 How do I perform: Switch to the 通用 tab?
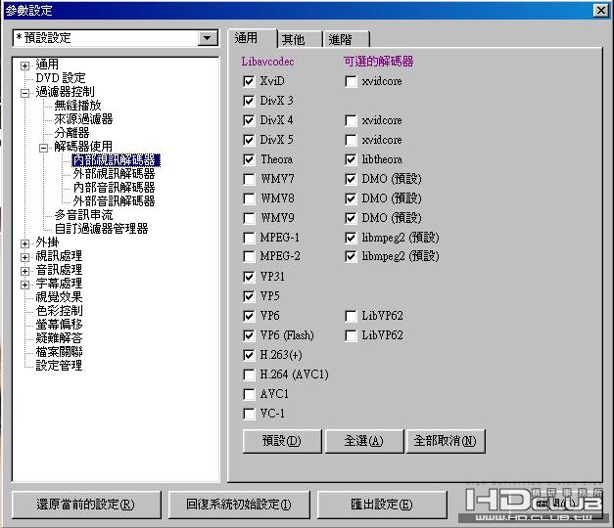(253, 38)
